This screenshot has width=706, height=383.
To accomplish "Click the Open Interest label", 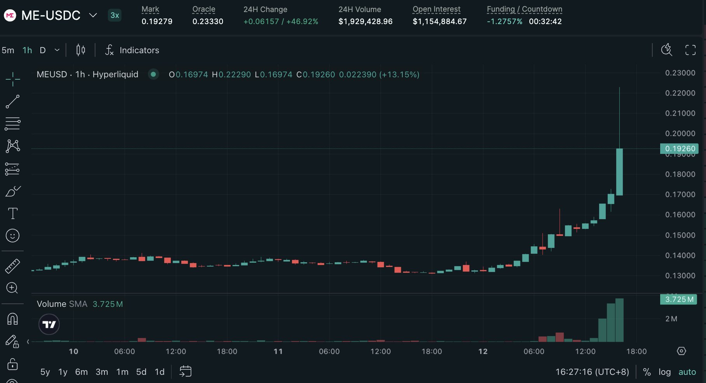I will pos(436,9).
